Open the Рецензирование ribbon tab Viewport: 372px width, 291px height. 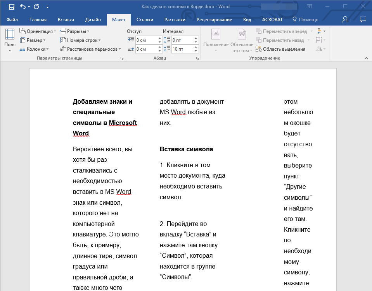point(214,20)
